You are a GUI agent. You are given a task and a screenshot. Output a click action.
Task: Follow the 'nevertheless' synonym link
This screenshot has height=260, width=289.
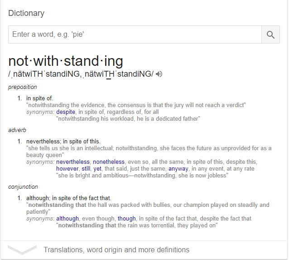click(x=73, y=162)
